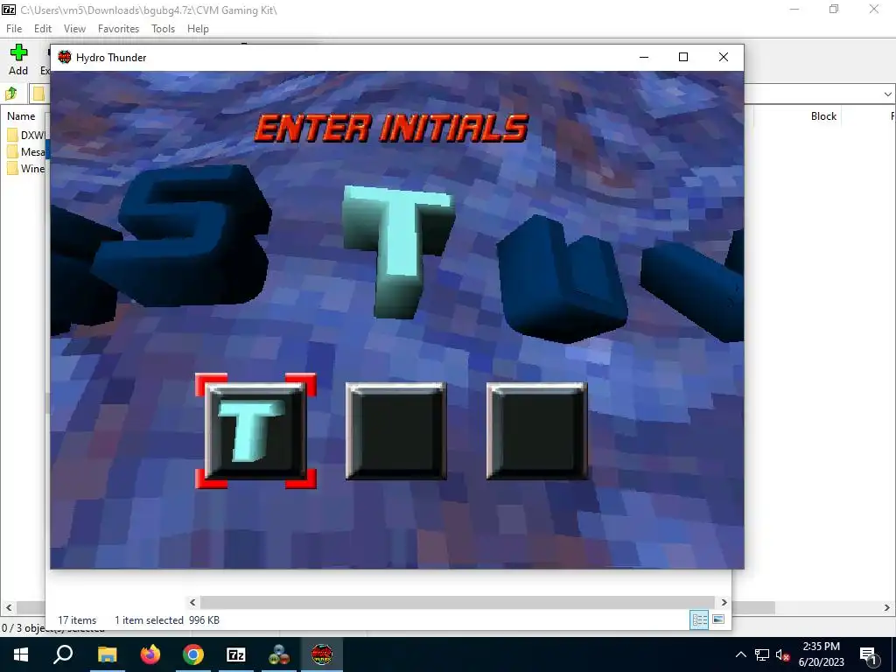
Task: Sort by the Block column header
Action: click(x=823, y=116)
